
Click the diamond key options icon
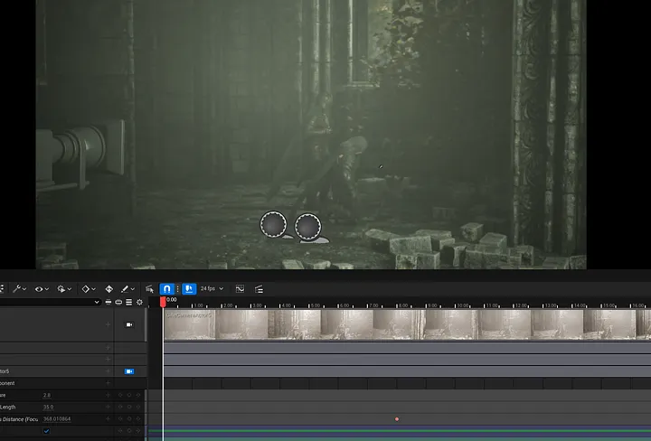click(x=86, y=289)
